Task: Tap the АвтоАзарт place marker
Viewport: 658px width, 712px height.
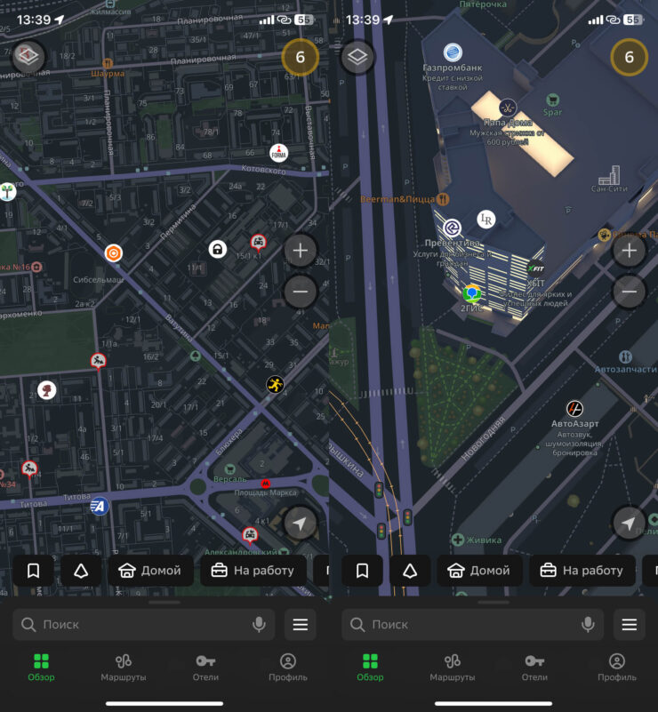Action: 575,409
